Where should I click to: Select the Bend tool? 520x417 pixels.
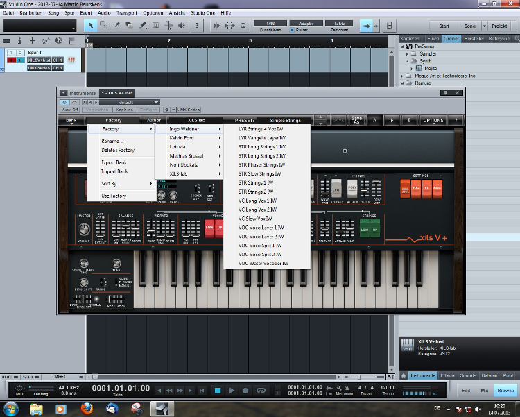pos(168,26)
